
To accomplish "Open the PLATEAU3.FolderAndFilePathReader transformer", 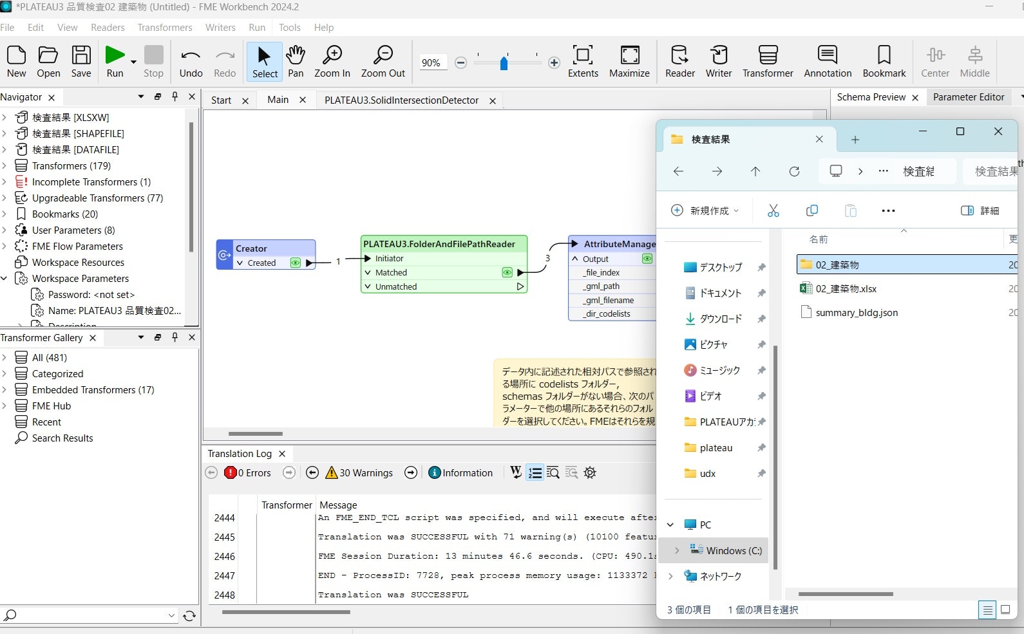I will coord(439,244).
